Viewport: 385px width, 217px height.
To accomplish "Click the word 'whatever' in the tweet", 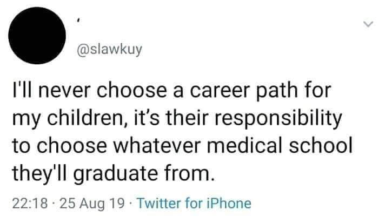I will (157, 146).
